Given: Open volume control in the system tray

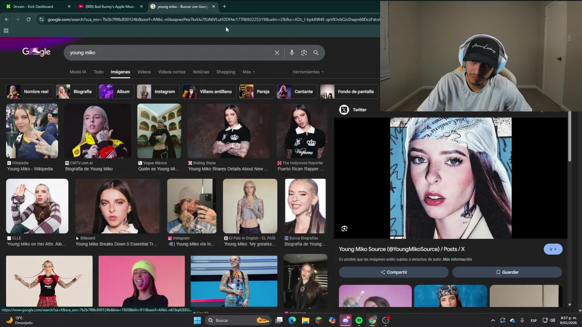Looking at the screenshot, I should pos(552,321).
